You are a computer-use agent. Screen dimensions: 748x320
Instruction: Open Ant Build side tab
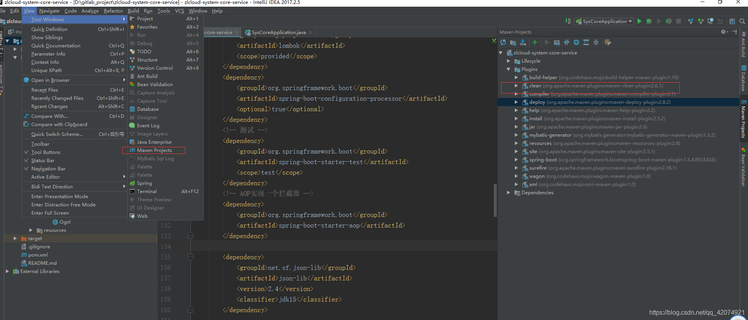click(743, 44)
